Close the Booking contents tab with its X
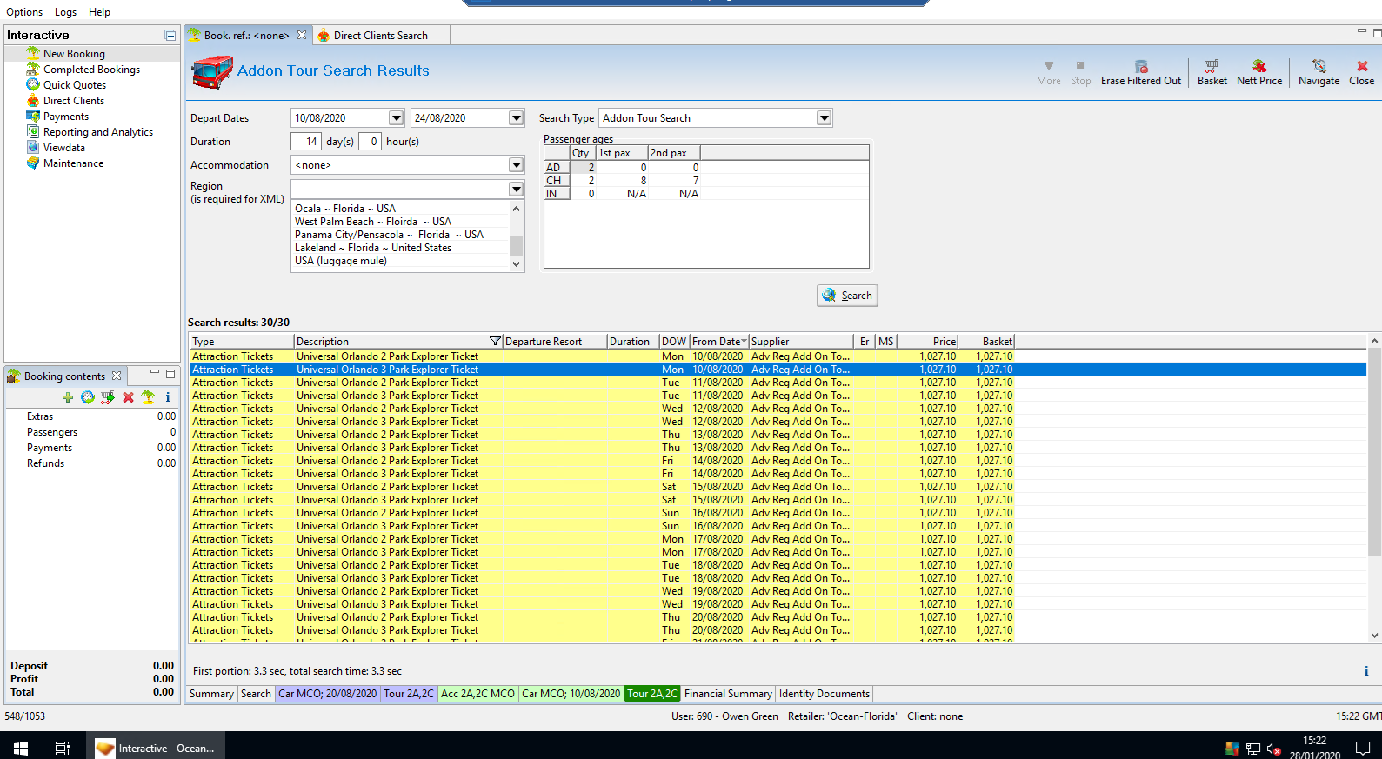The image size is (1382, 759). [117, 376]
